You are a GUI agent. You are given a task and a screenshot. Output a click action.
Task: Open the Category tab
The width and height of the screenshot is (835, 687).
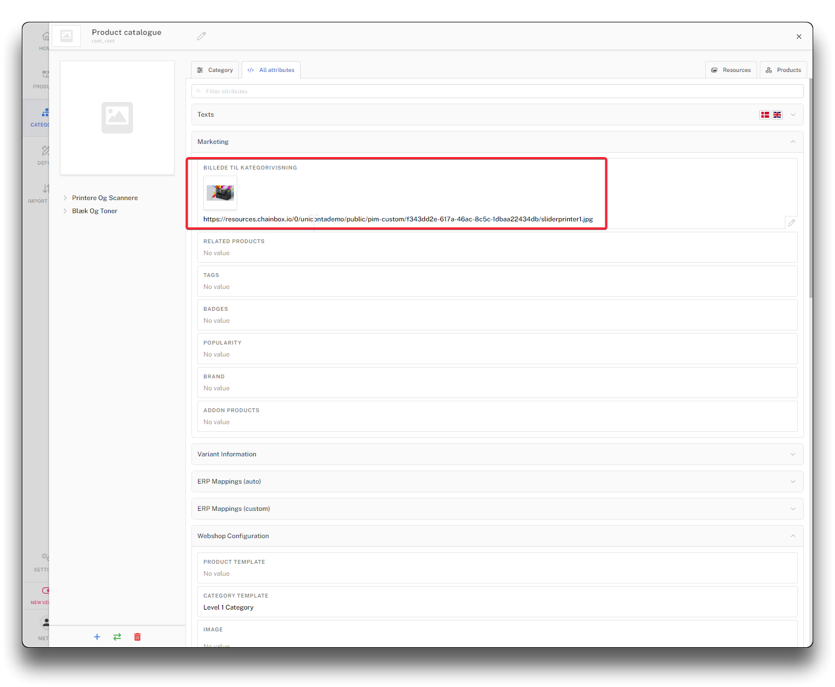click(x=215, y=70)
